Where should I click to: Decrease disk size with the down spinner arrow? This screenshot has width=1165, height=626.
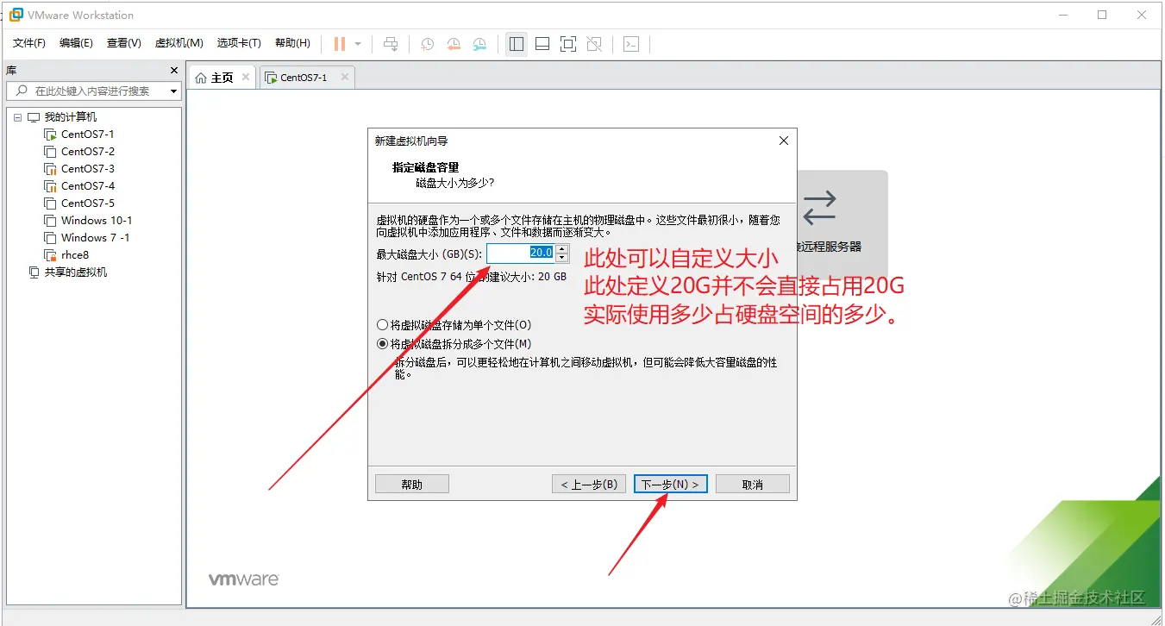coord(562,258)
